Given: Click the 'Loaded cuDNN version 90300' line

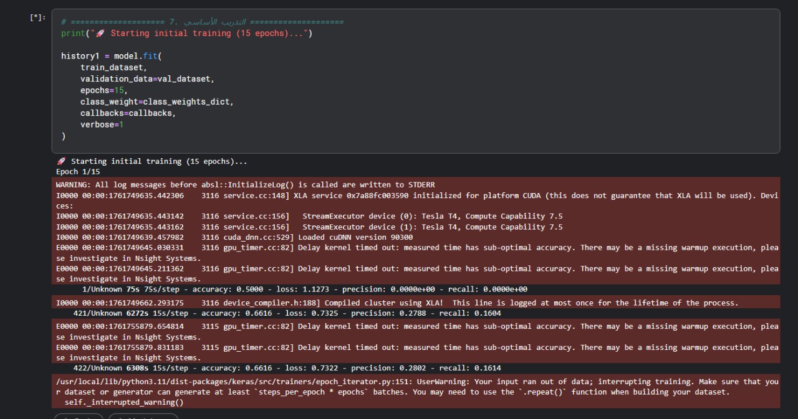Looking at the screenshot, I should [x=355, y=237].
